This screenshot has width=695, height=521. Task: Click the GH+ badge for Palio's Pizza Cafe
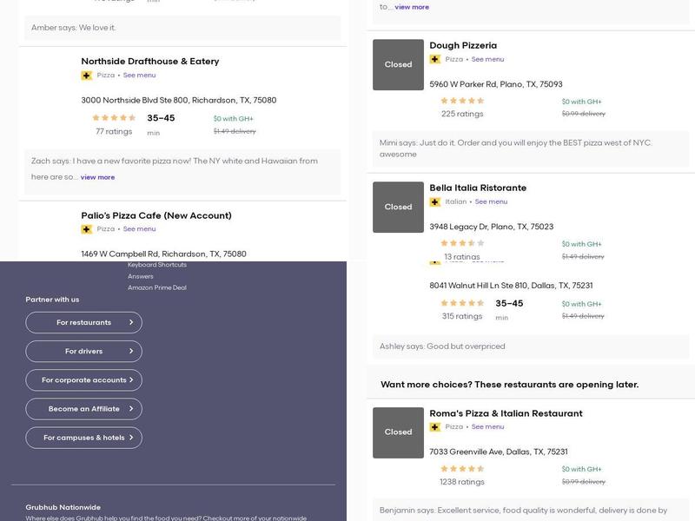click(86, 229)
